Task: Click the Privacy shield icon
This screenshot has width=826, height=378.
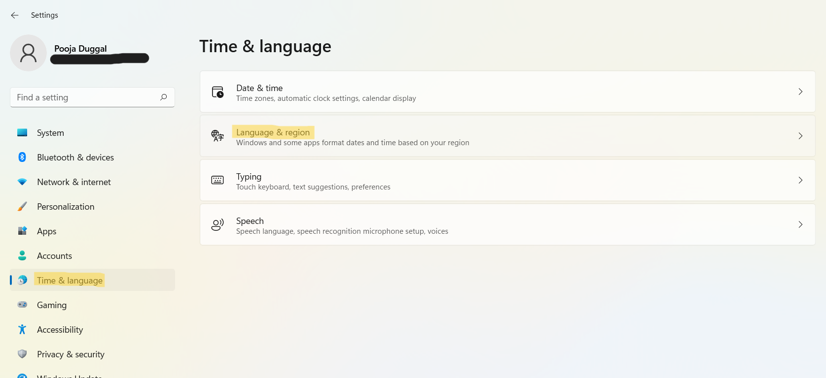Action: click(x=22, y=354)
